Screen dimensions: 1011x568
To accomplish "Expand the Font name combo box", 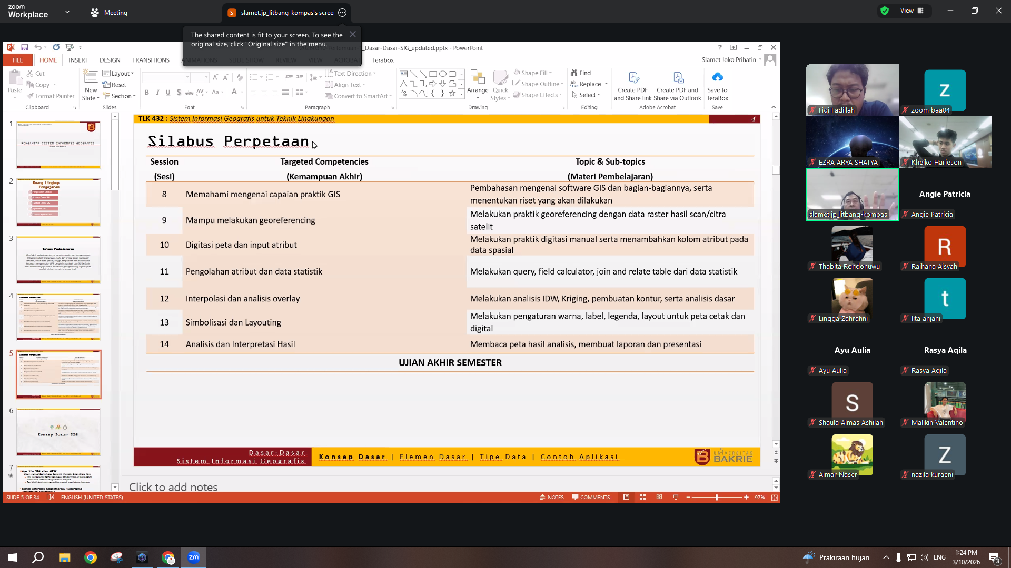I will [187, 77].
